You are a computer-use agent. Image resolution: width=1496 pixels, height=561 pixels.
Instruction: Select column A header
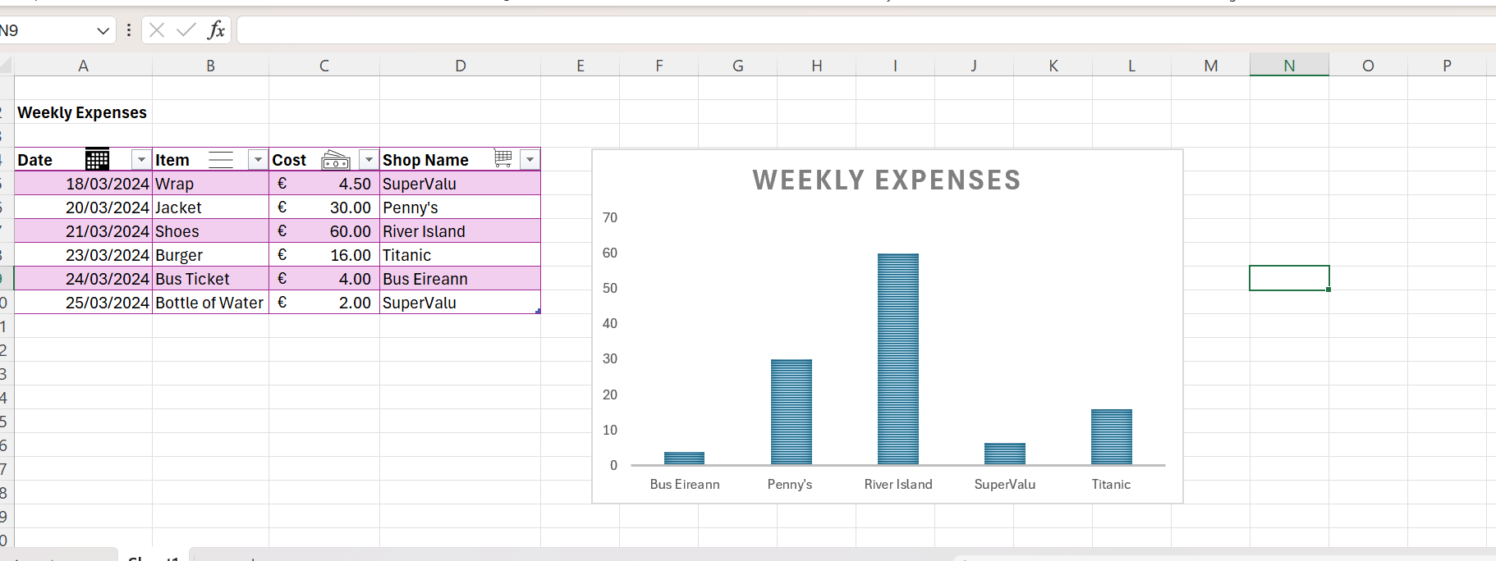tap(83, 66)
